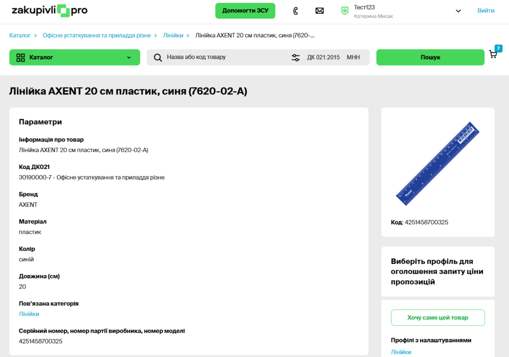Click the phone contact icon
This screenshot has width=509, height=357.
[296, 11]
